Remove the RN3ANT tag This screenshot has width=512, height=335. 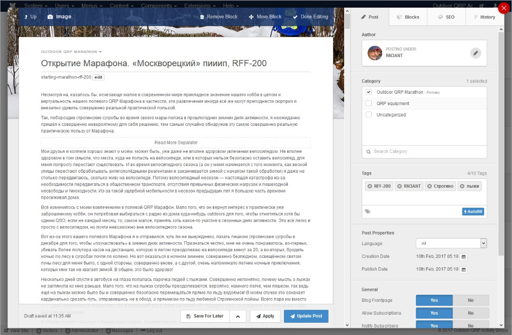coord(399,186)
